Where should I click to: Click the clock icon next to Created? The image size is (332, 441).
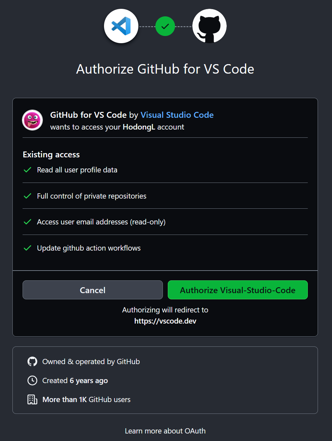point(32,380)
